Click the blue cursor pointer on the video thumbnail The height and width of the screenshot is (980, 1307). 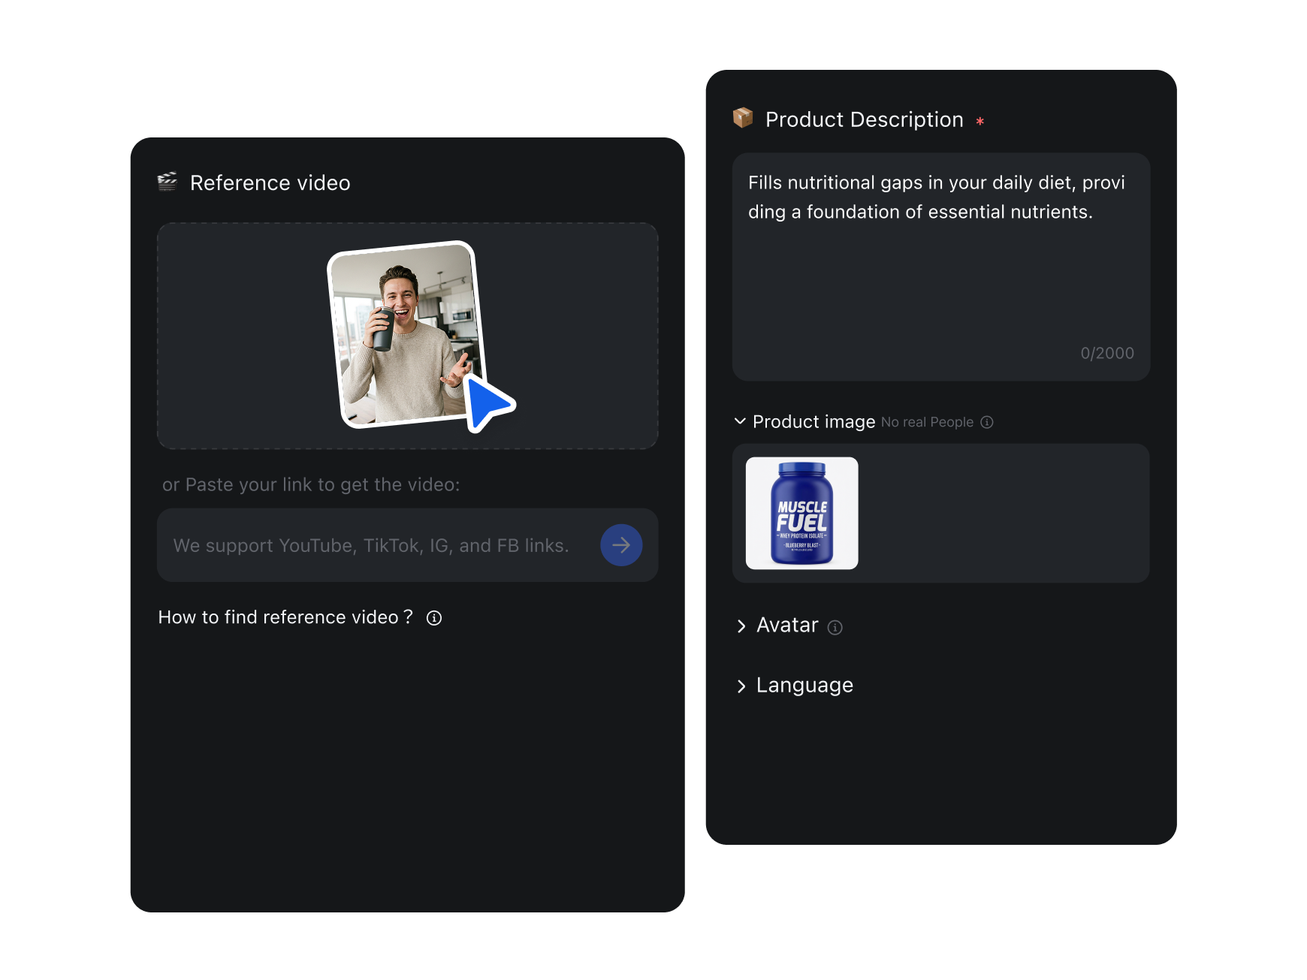point(487,403)
